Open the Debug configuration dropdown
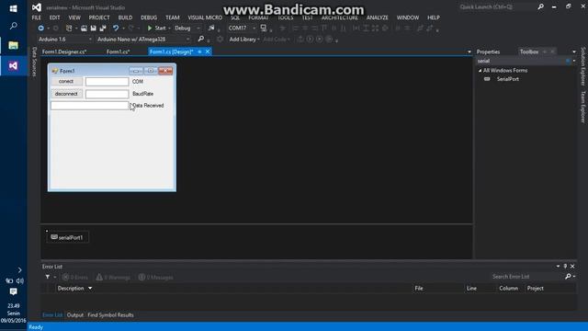 pyautogui.click(x=198, y=29)
